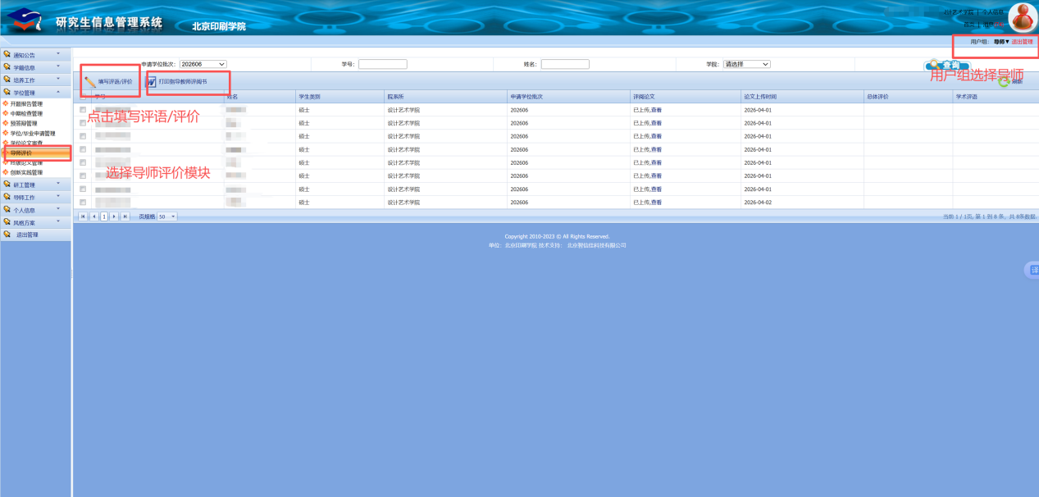Image resolution: width=1039 pixels, height=497 pixels.
Task: Click 查看 link in the first row
Action: [x=656, y=110]
